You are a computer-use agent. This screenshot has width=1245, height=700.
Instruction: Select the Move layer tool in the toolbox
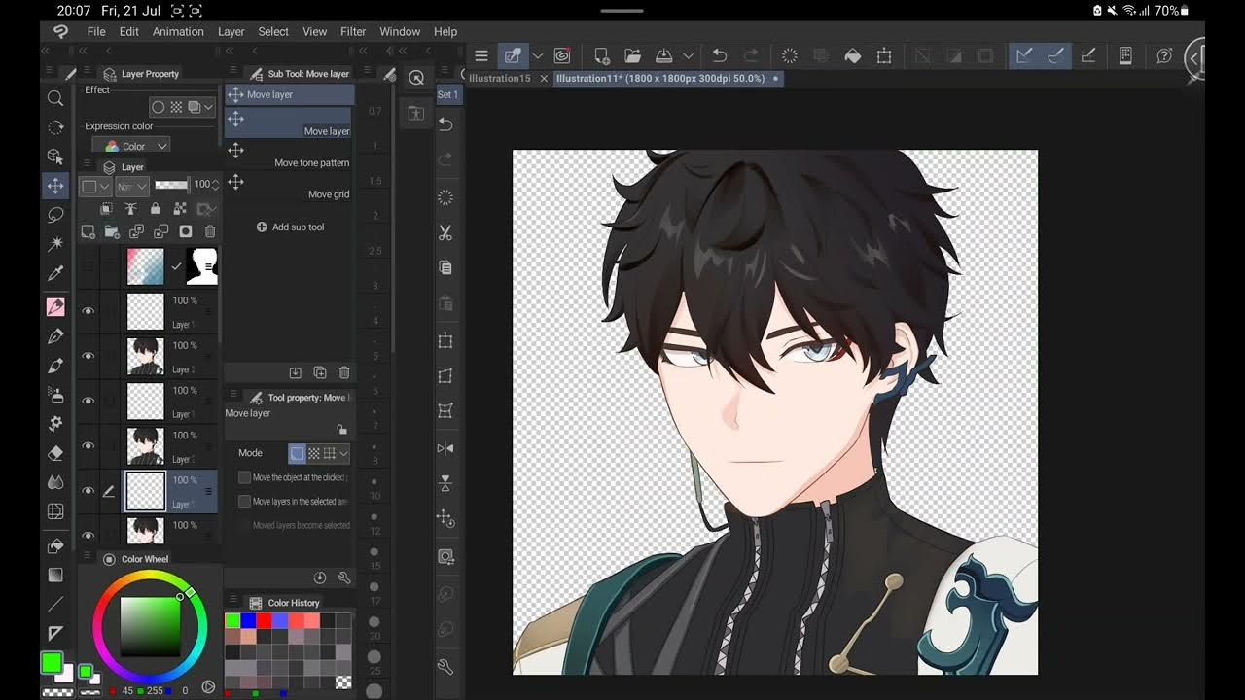(x=55, y=186)
